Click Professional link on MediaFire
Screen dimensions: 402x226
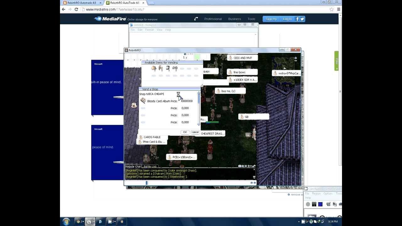pos(213,19)
